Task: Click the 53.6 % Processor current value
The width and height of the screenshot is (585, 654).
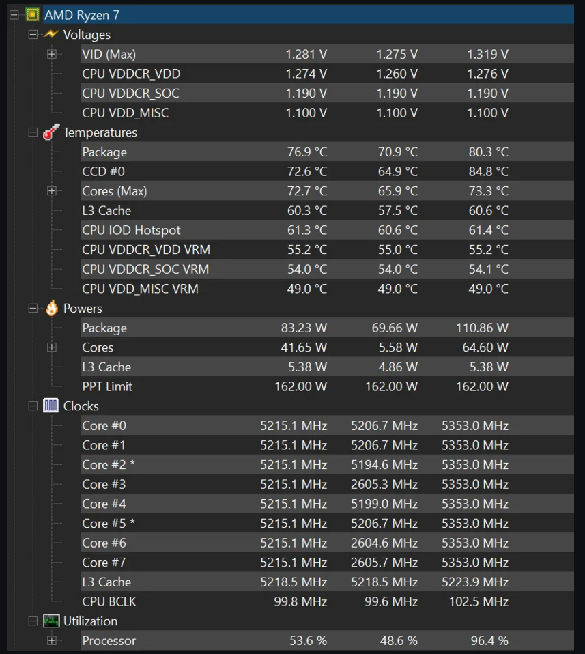Action: pyautogui.click(x=308, y=640)
